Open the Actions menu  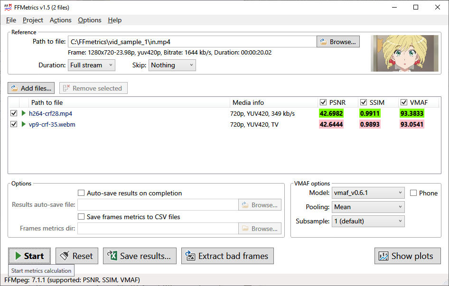(x=60, y=20)
